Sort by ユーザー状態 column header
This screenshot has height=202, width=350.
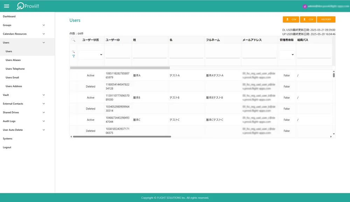91,40
